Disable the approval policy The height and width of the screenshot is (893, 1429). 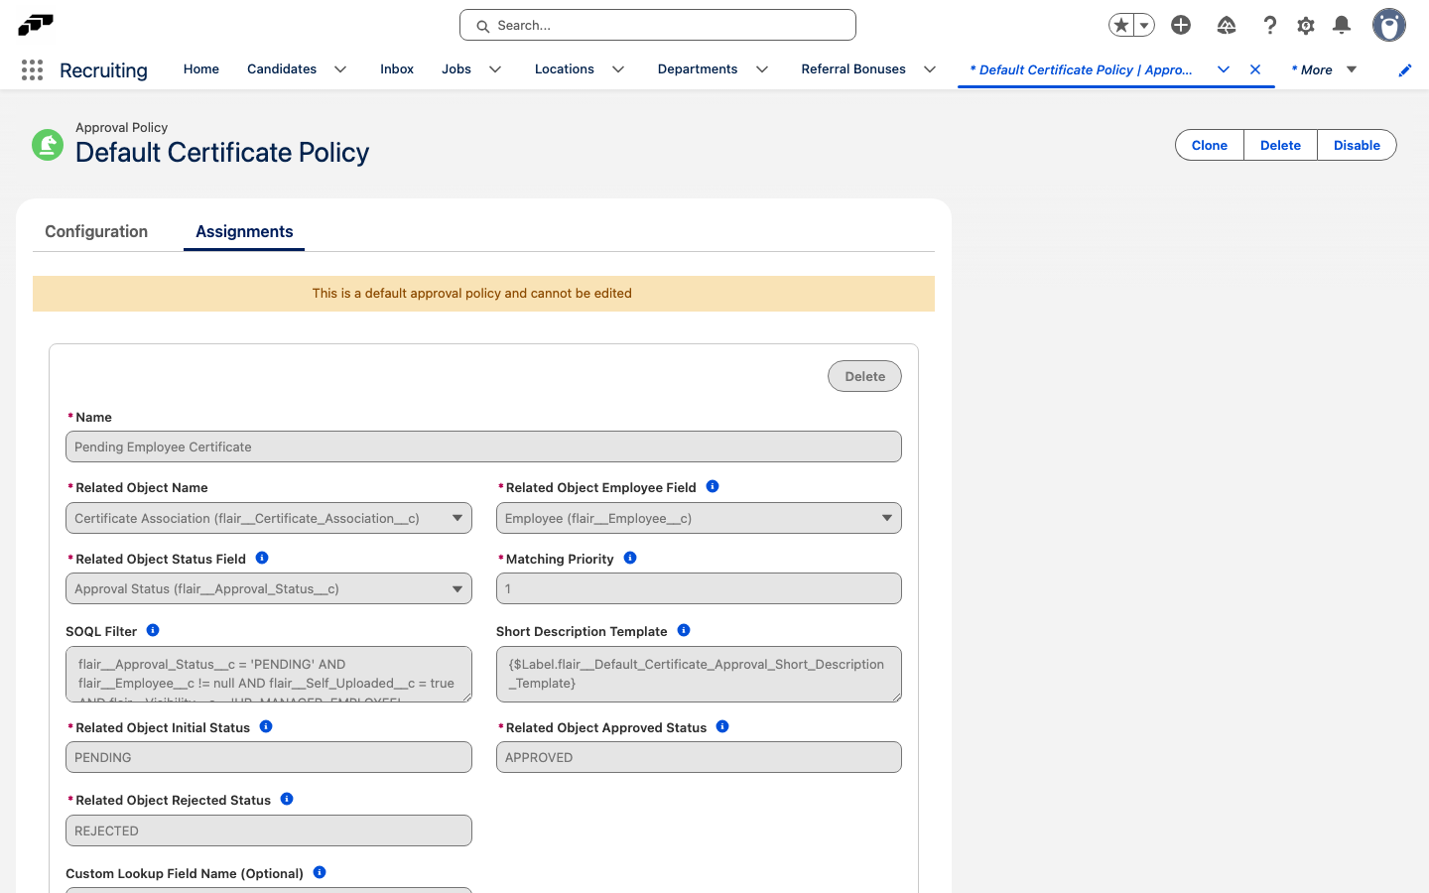click(1357, 145)
